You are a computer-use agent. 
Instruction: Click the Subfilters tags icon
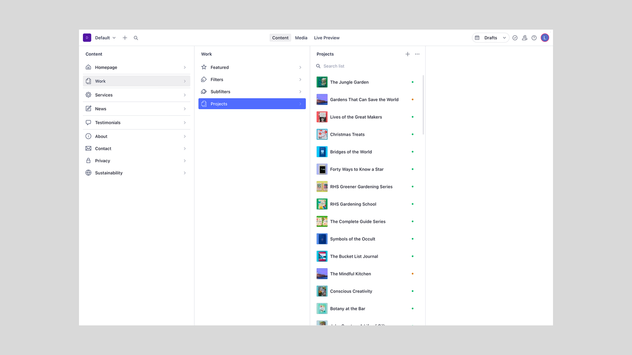(204, 92)
